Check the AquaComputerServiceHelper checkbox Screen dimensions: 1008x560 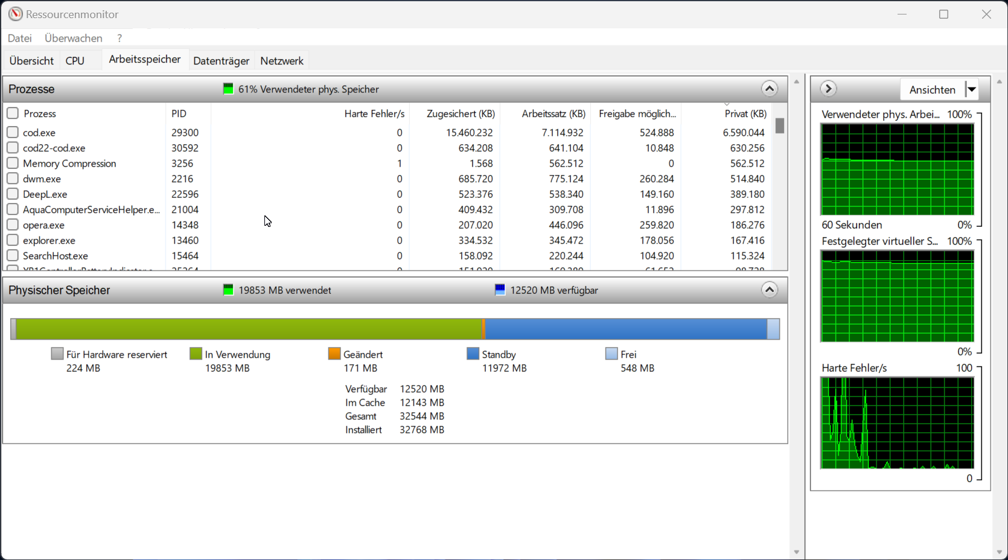coord(13,209)
